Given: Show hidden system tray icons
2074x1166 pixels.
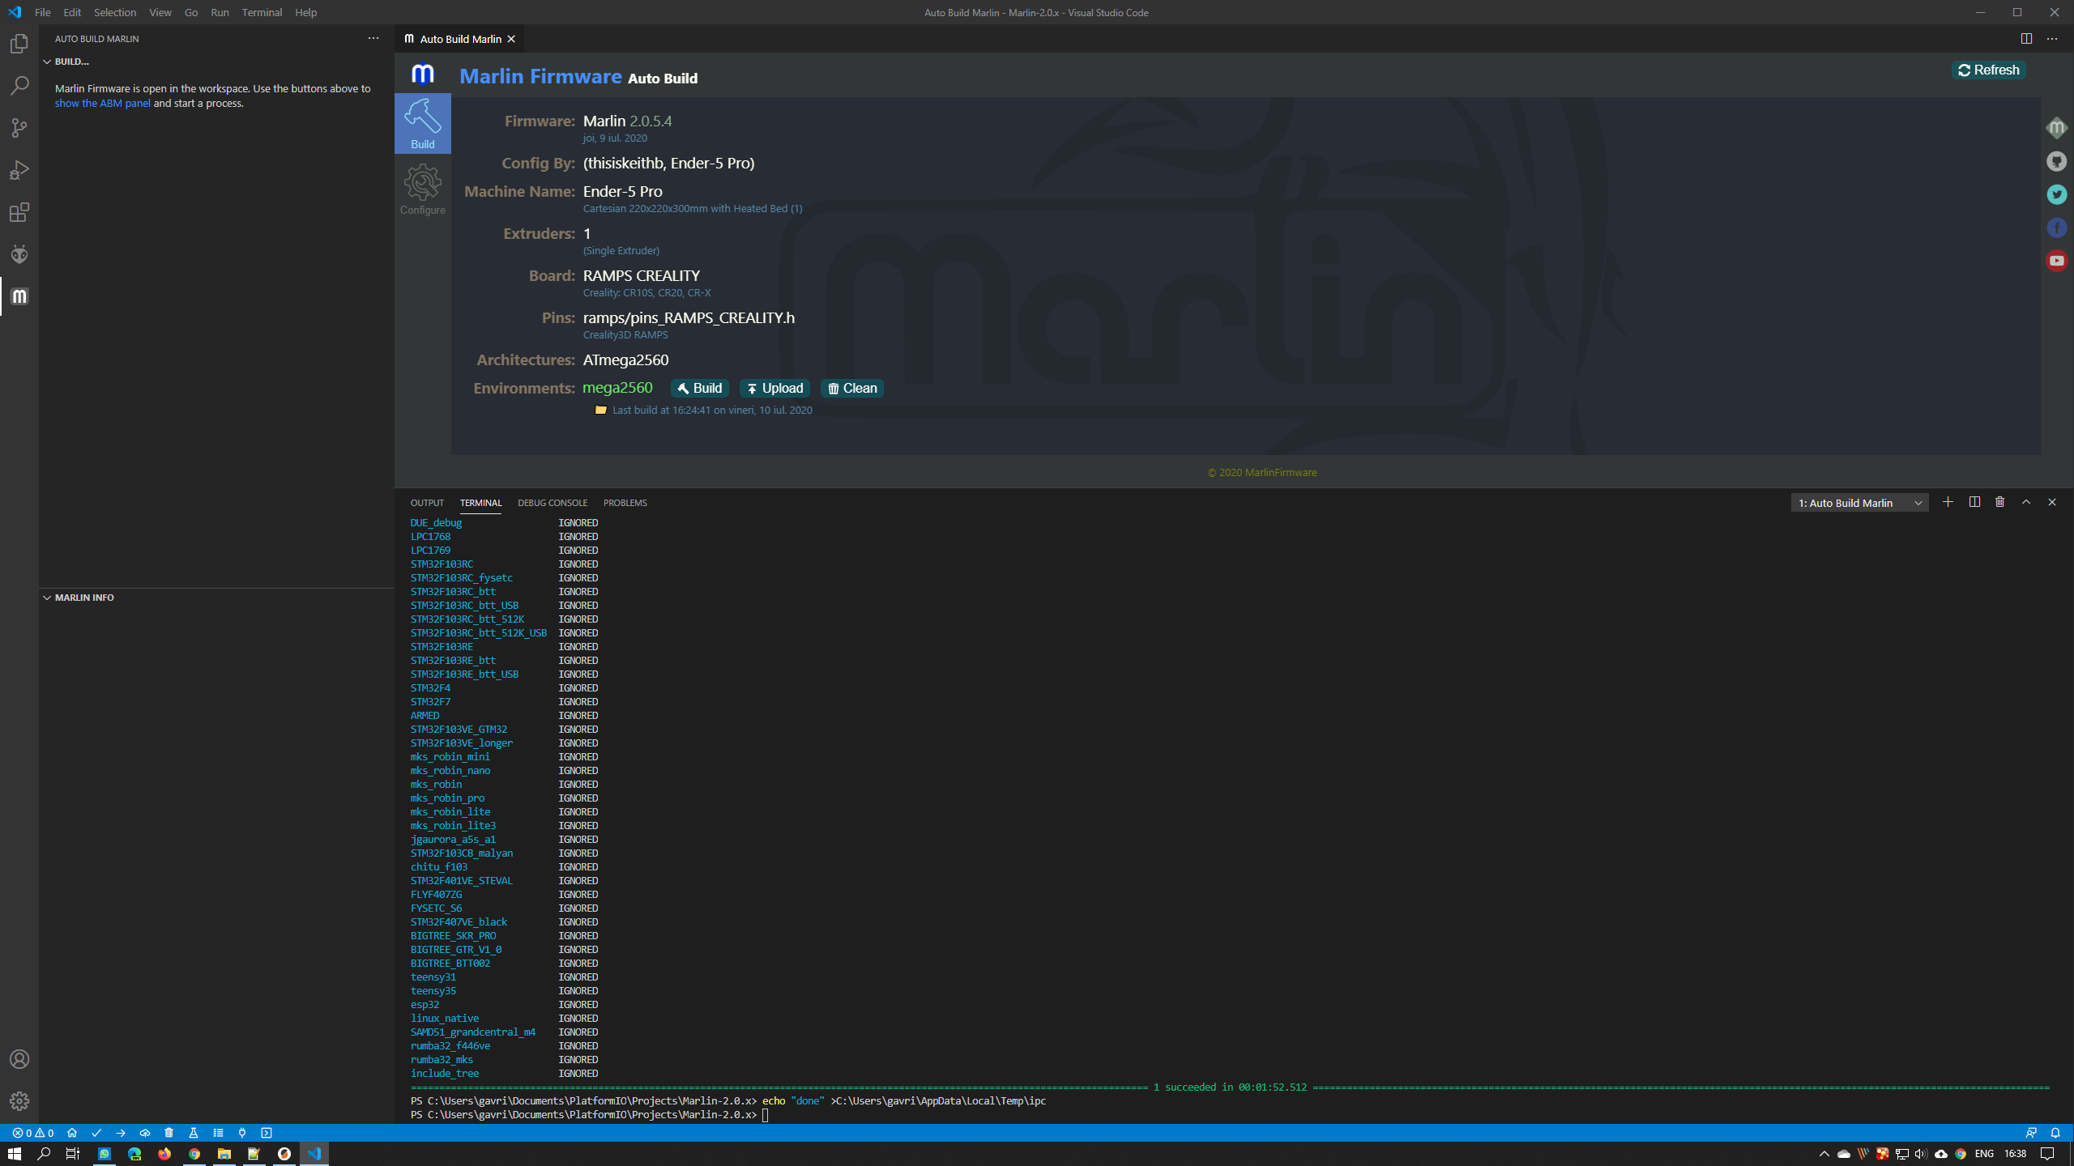Looking at the screenshot, I should 1824,1154.
